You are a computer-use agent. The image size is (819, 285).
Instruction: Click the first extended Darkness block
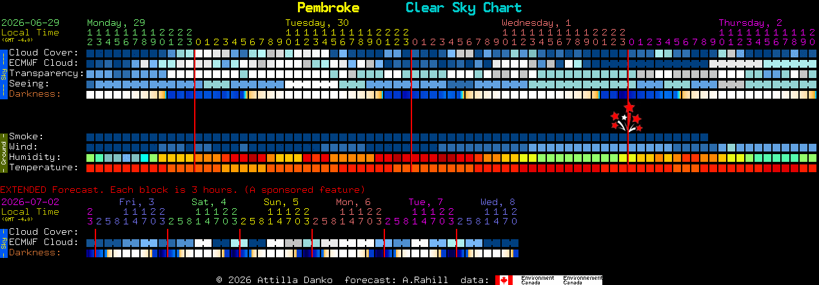click(90, 253)
